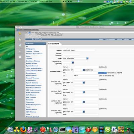Click the Home item in the navigation bar
Viewport: 134px width, 134px height.
(x=101, y=40)
